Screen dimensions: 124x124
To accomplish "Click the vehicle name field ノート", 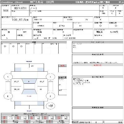I will point(64,8).
